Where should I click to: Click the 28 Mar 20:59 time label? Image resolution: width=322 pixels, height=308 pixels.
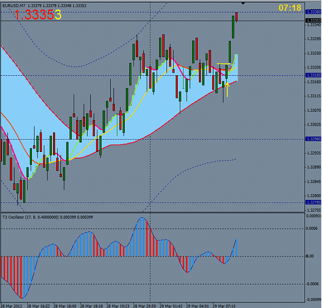pyautogui.click(x=144, y=306)
